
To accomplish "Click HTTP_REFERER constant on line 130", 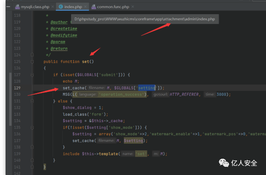I will point(184,95).
